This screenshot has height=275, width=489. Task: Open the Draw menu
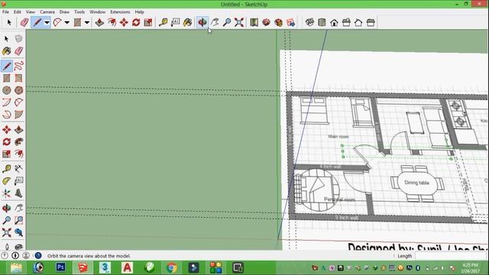pyautogui.click(x=64, y=12)
